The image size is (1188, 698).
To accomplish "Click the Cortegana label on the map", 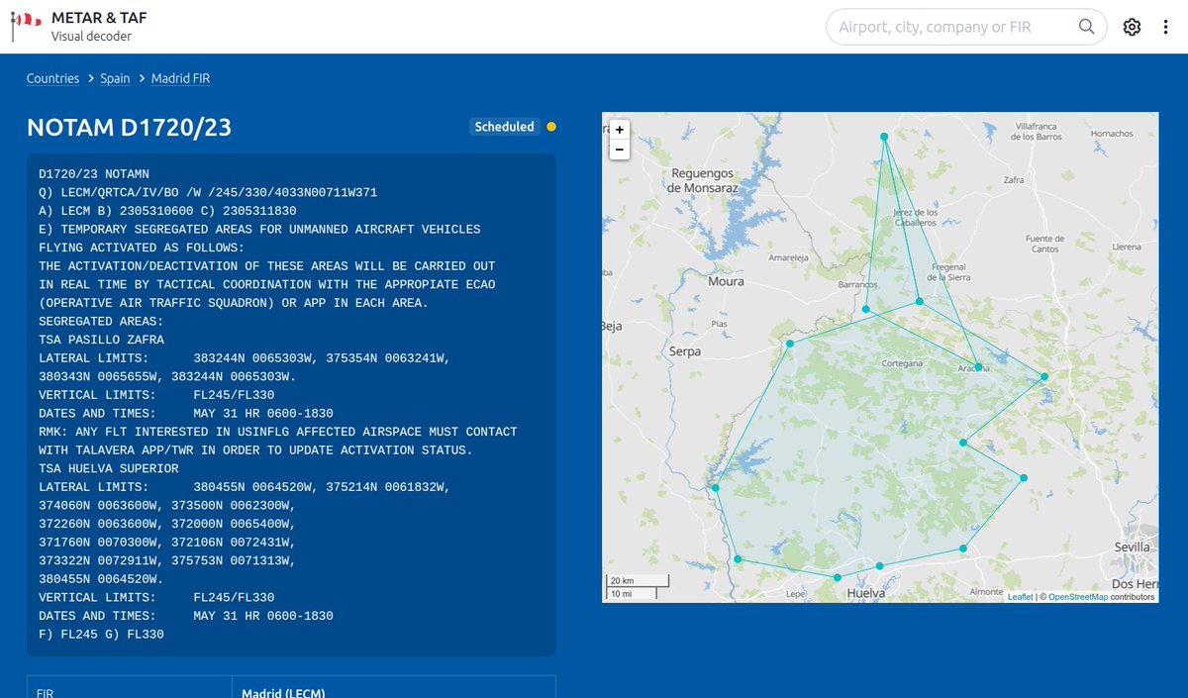I will pyautogui.click(x=902, y=363).
